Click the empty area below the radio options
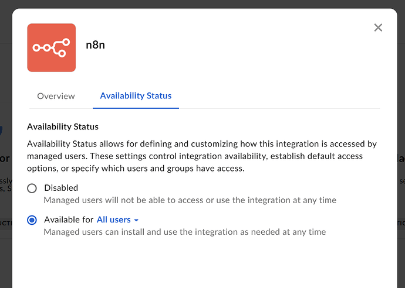Viewport: 405px width, 288px height. point(202,263)
